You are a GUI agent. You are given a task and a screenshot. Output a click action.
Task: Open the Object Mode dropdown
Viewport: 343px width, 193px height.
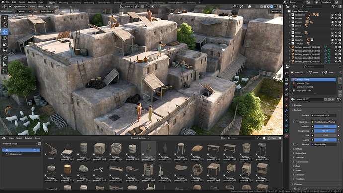point(18,7)
